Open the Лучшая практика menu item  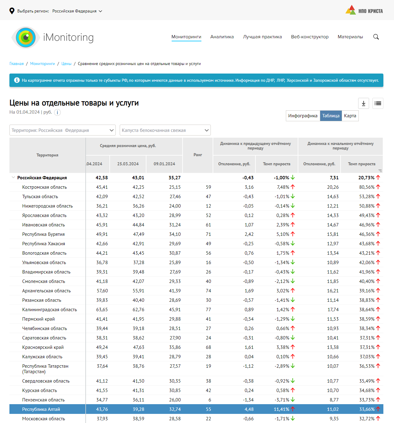(x=262, y=37)
